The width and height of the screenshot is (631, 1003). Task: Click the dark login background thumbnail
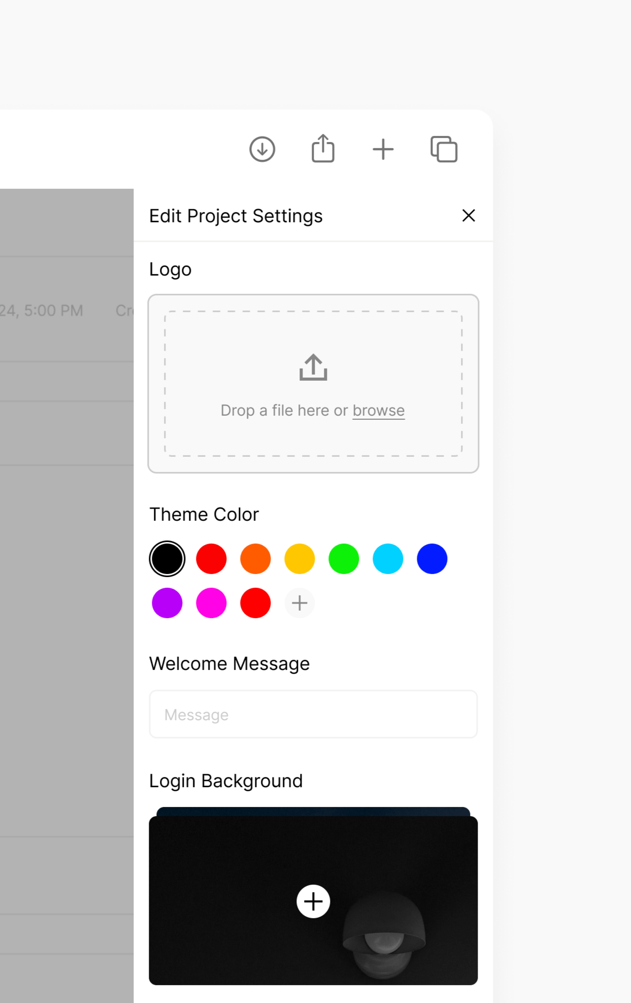coord(313,900)
